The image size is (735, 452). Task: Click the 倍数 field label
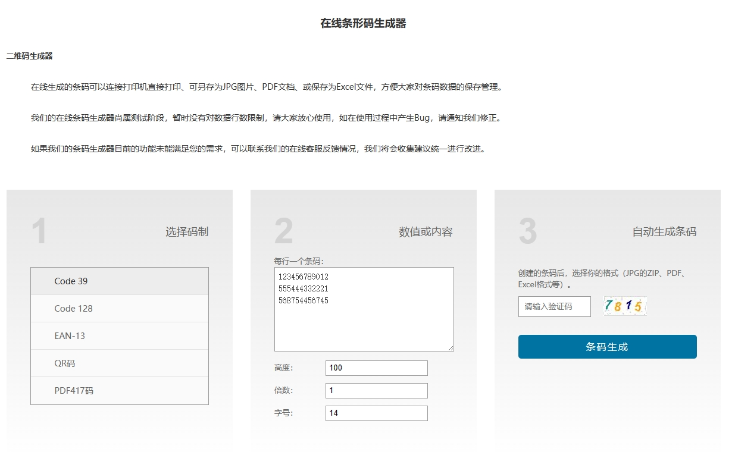pos(283,391)
